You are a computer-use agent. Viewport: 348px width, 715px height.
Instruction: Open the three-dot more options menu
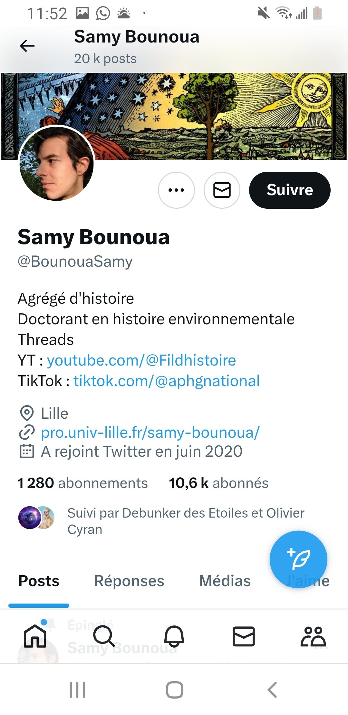(x=176, y=190)
